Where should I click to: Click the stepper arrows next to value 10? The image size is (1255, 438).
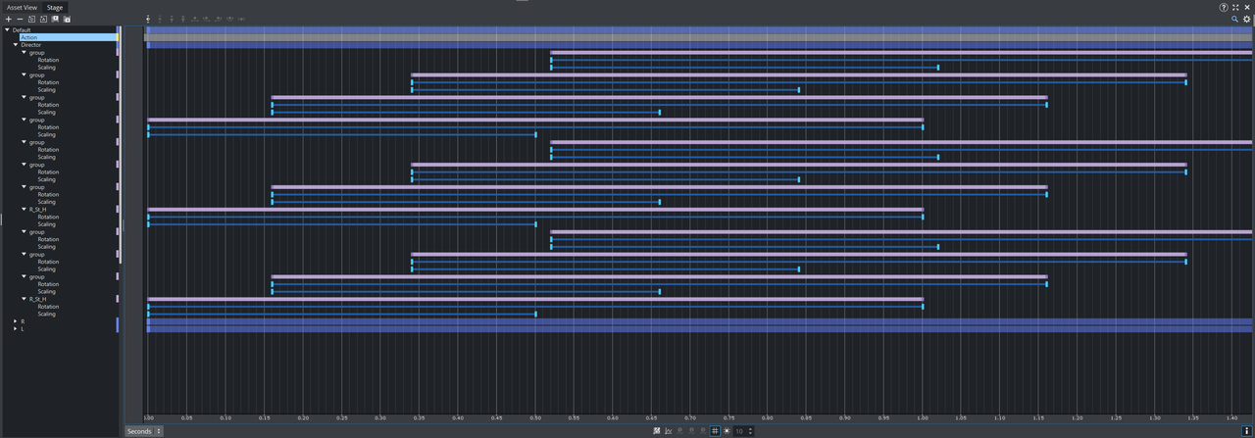[x=750, y=431]
